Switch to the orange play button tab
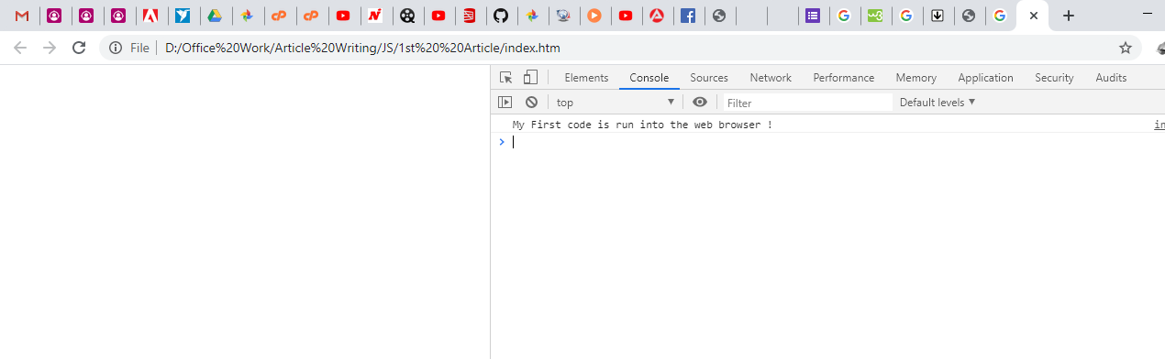 595,16
